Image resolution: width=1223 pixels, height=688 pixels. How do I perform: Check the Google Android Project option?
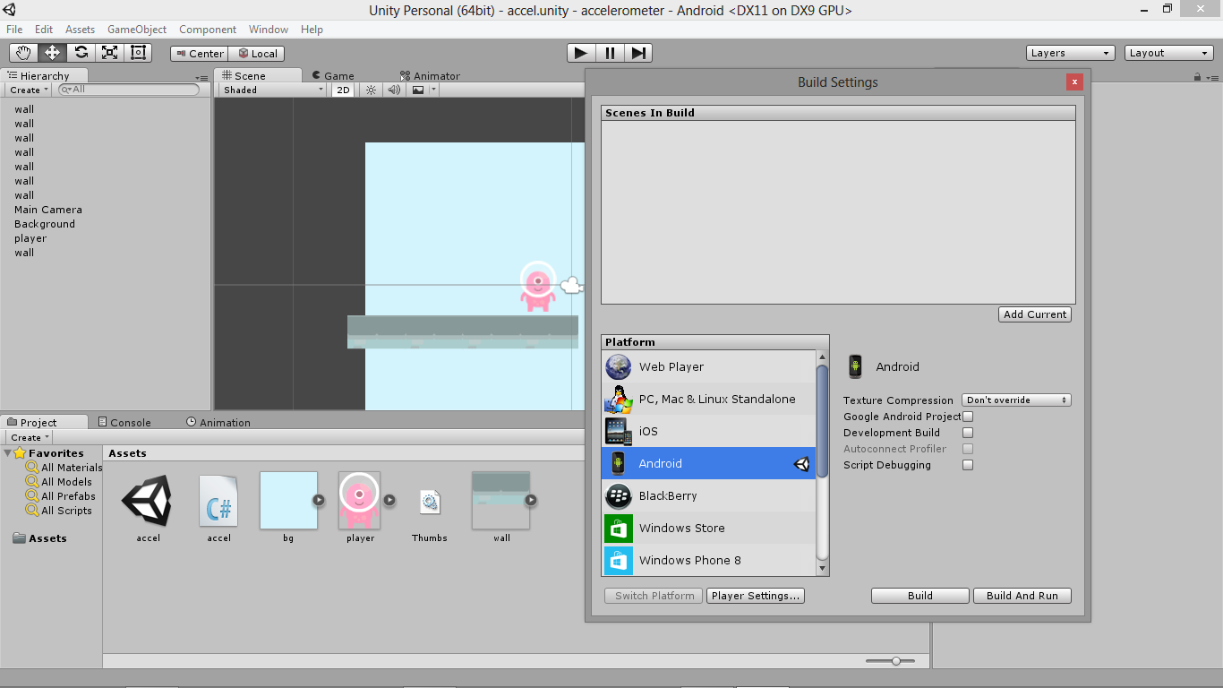click(967, 416)
